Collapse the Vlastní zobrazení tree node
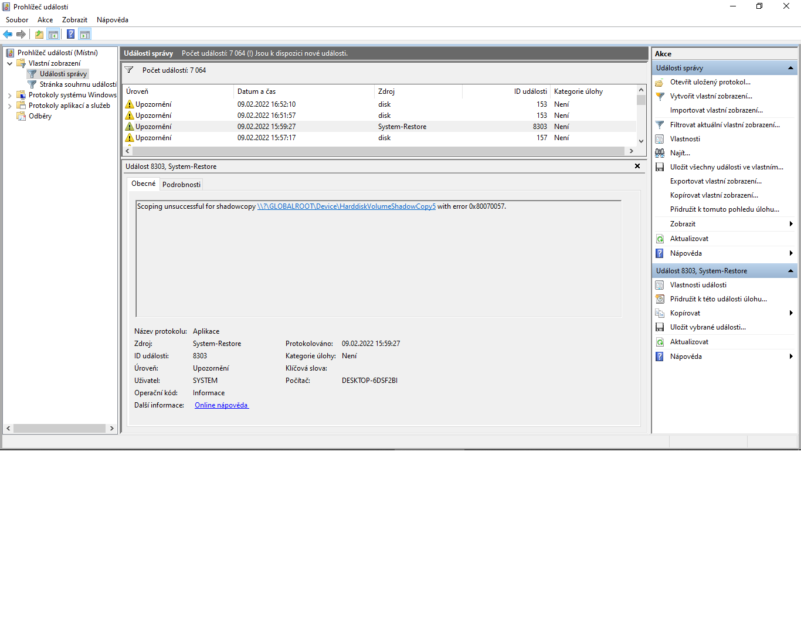This screenshot has width=801, height=638. (9, 63)
